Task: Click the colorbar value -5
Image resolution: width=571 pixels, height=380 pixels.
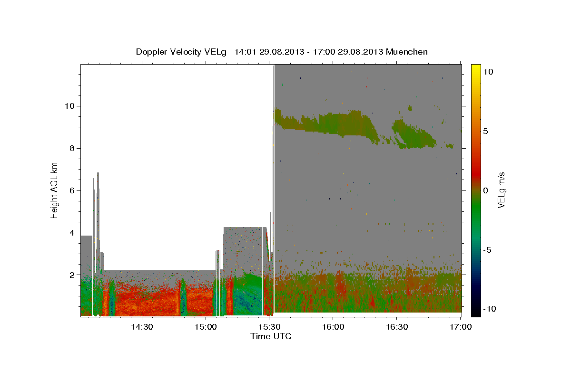Action: 487,250
